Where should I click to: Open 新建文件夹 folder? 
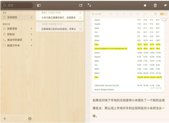click(17, 45)
